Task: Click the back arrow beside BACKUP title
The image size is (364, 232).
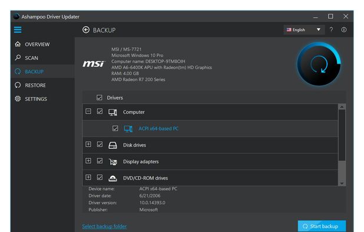Action: pos(86,29)
